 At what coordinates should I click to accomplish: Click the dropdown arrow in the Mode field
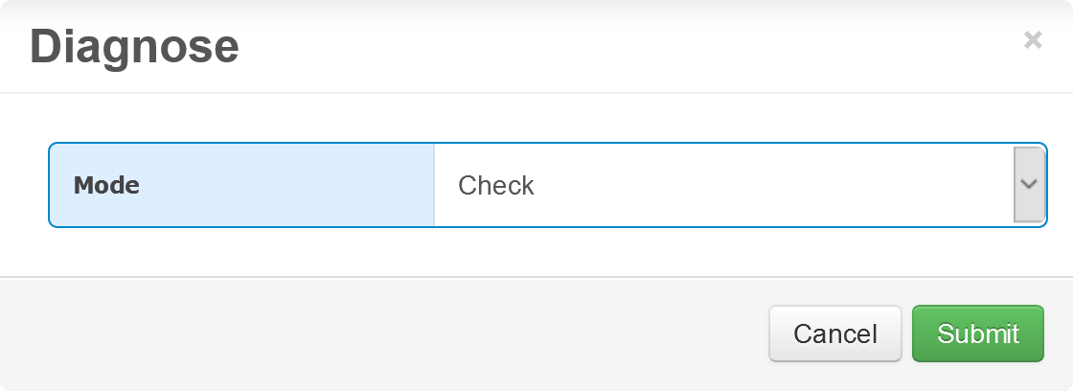pos(1029,185)
